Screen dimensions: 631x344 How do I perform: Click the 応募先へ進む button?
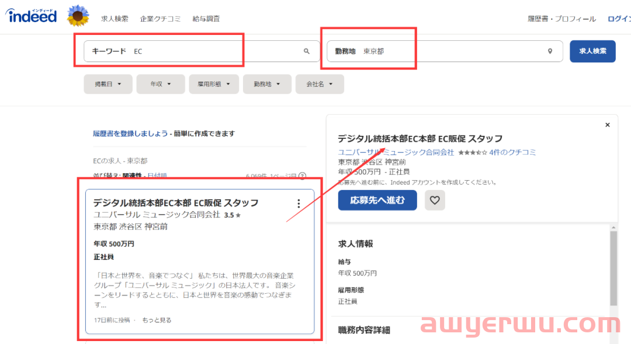point(377,200)
